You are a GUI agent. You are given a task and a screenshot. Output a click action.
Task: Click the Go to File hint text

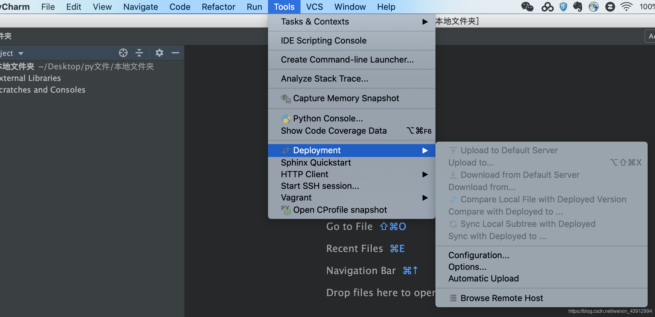349,227
